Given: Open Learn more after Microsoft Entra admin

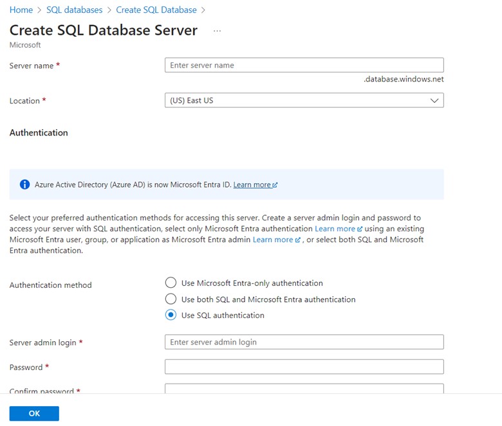Looking at the screenshot, I should coord(273,240).
